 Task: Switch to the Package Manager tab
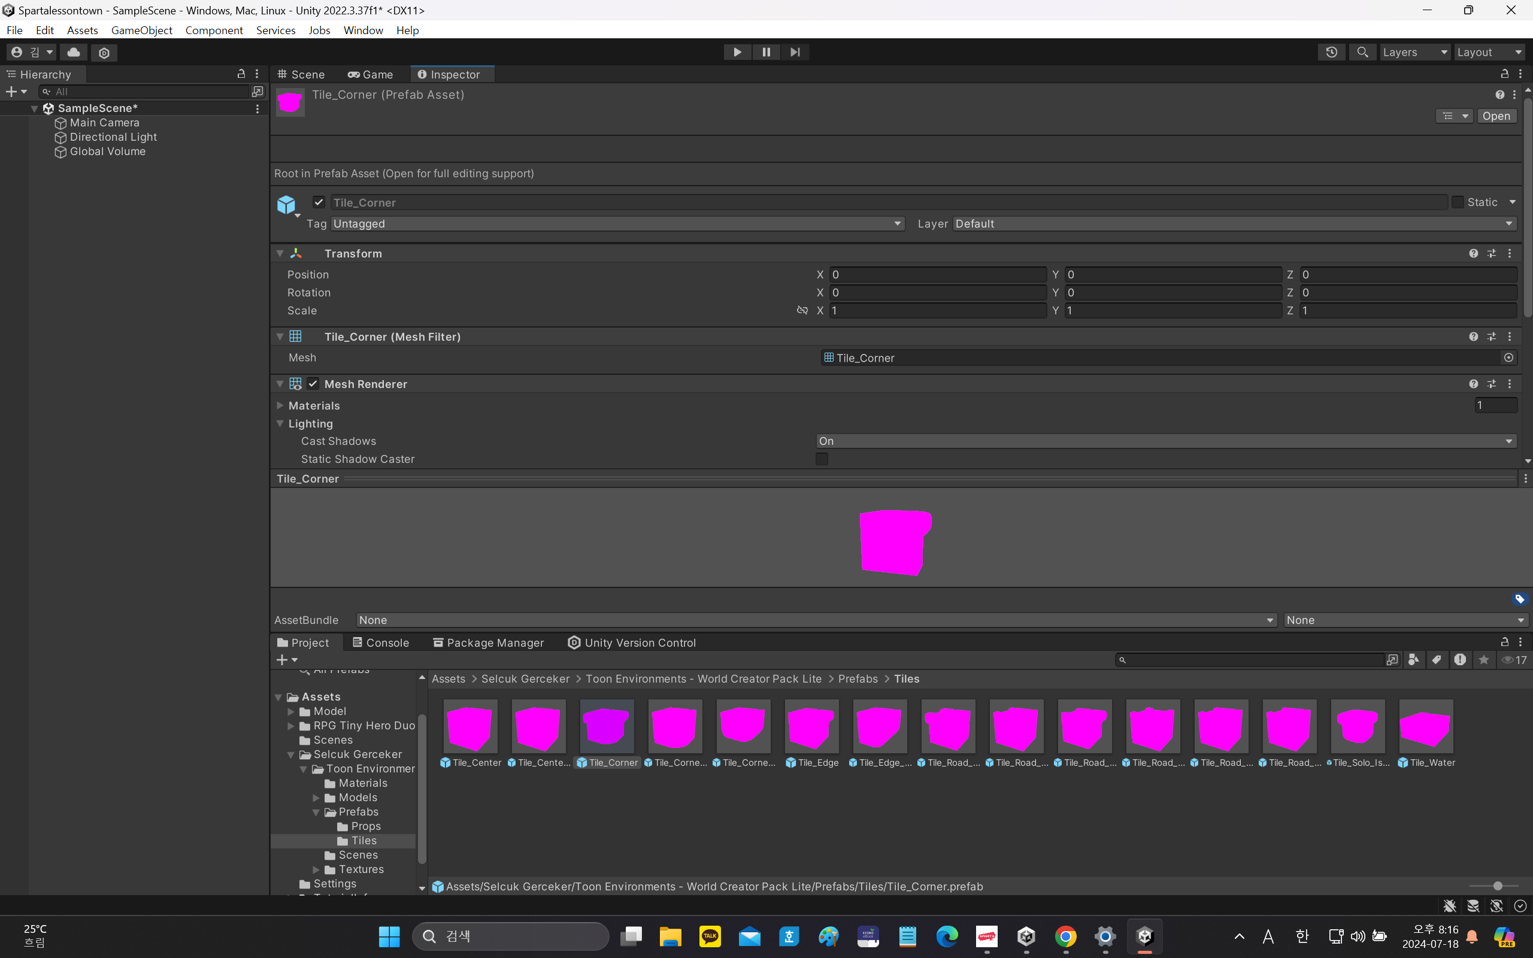point(489,642)
